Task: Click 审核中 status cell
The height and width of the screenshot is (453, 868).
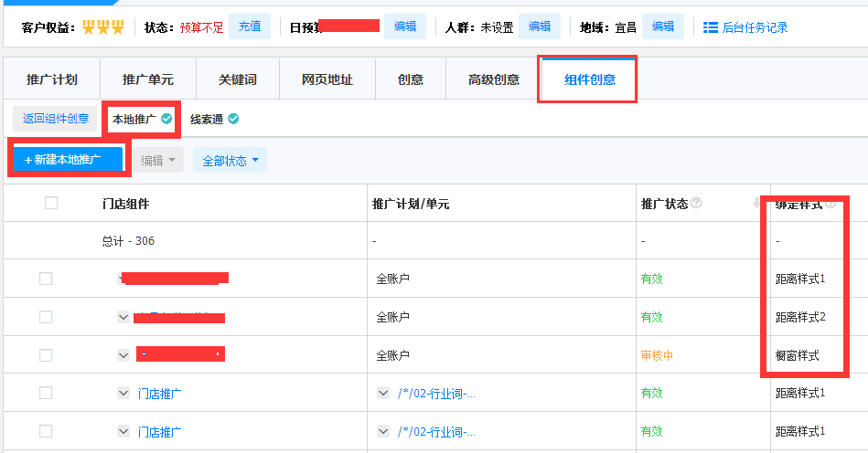Action: 657,355
